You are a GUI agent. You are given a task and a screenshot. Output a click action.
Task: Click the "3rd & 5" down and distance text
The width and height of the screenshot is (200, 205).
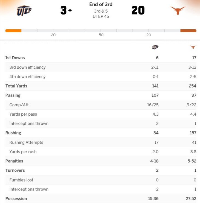101,11
